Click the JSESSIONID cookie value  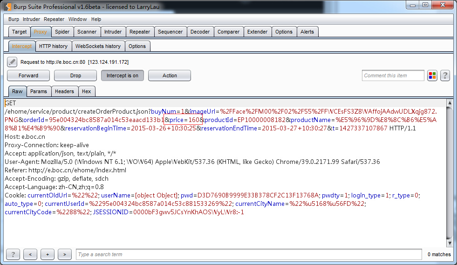(189, 212)
